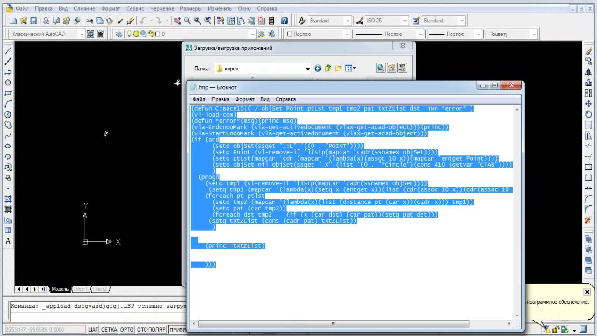
Task: Click the Match Properties brush icon
Action: coord(120,21)
